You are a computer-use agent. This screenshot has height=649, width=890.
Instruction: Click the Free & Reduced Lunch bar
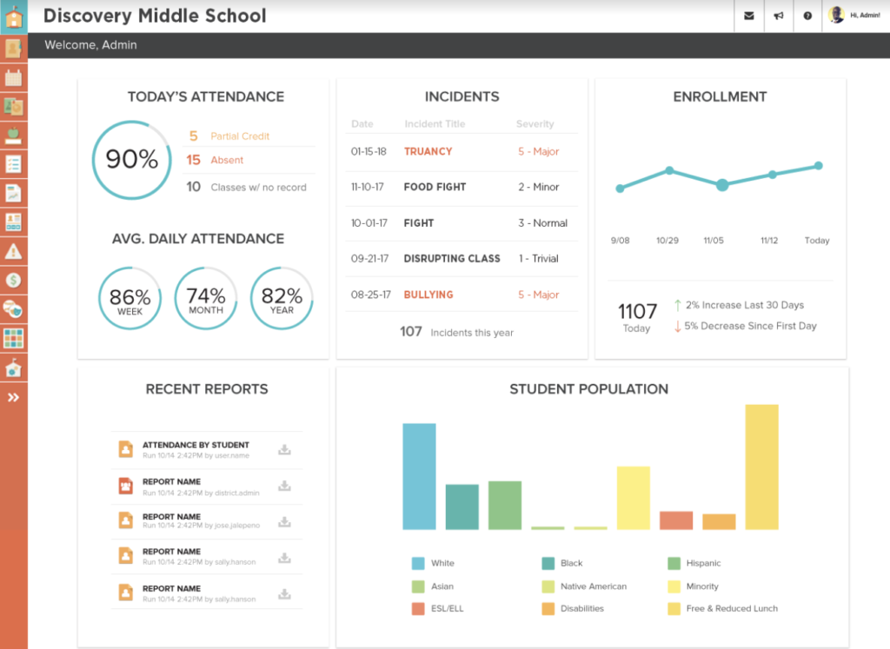761,467
